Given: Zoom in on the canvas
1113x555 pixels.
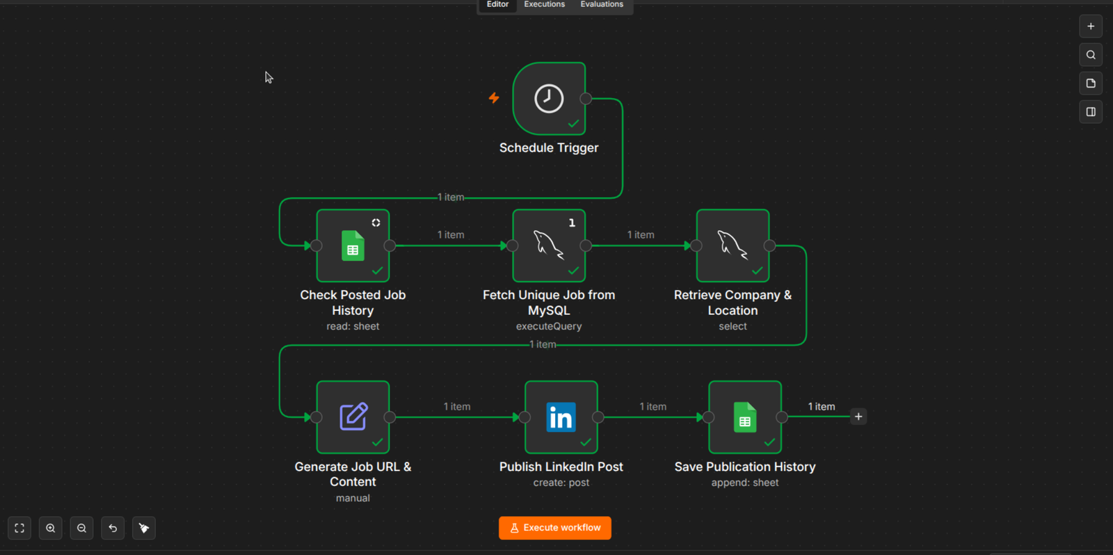Looking at the screenshot, I should point(51,528).
